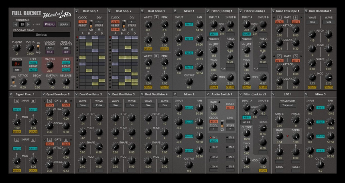
Task: Click the one-shot arrow icon in Beat Seq. 1
Action: coord(91,21)
